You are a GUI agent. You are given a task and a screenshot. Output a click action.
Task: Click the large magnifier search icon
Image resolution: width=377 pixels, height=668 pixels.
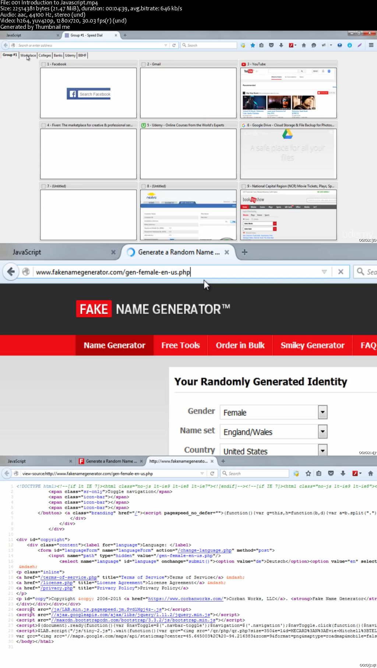tap(360, 272)
